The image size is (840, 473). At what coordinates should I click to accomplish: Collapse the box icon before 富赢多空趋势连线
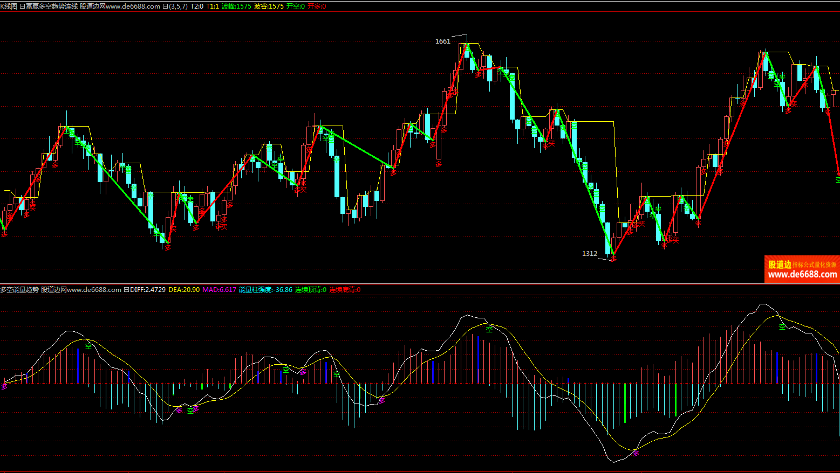22,6
